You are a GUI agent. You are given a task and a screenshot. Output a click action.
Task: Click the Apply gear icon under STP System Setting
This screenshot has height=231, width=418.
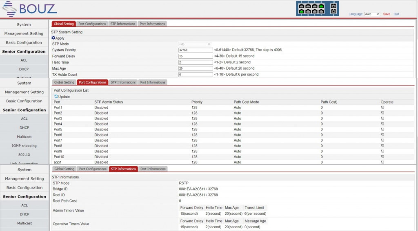pos(53,38)
